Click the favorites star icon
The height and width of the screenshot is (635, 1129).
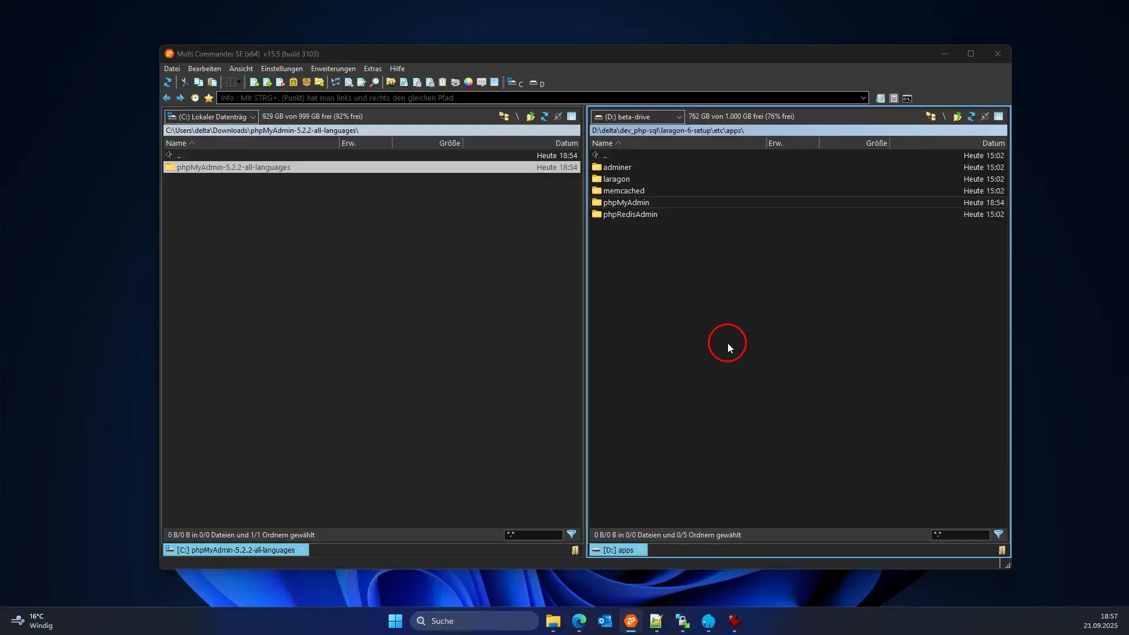tap(208, 98)
